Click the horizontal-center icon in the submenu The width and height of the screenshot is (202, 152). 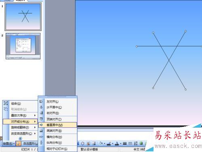click(x=41, y=107)
